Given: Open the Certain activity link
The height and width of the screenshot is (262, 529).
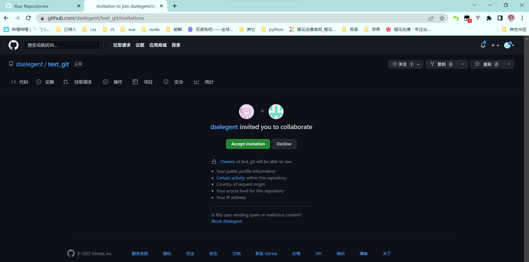Looking at the screenshot, I should coord(231,178).
